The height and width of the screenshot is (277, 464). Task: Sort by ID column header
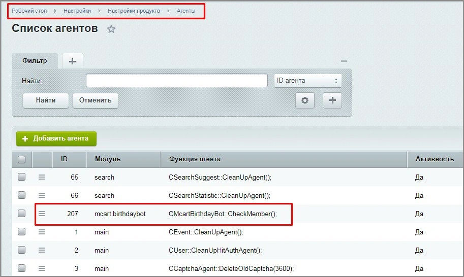coord(69,159)
